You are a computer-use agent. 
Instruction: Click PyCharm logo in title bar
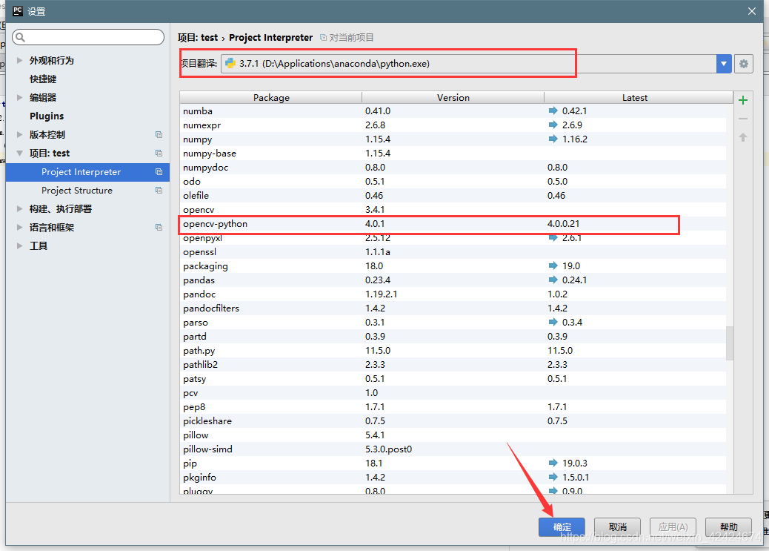point(18,11)
